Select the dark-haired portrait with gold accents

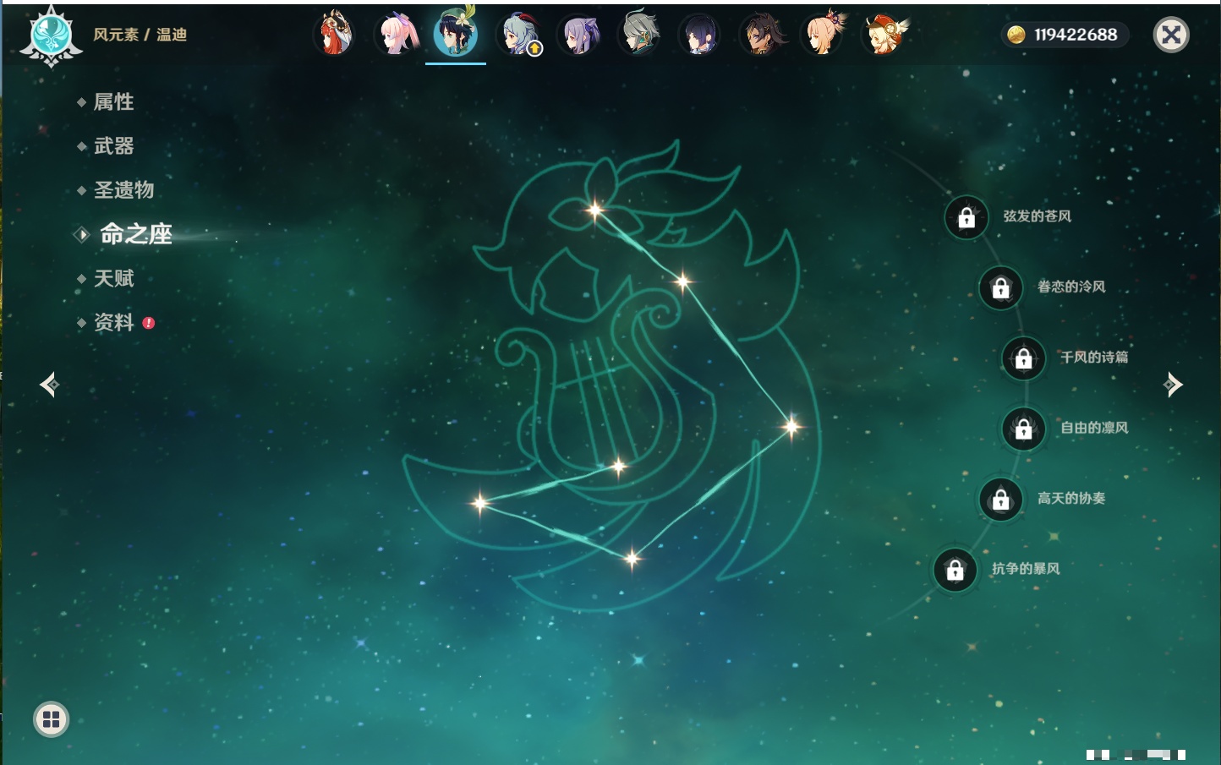tap(762, 34)
